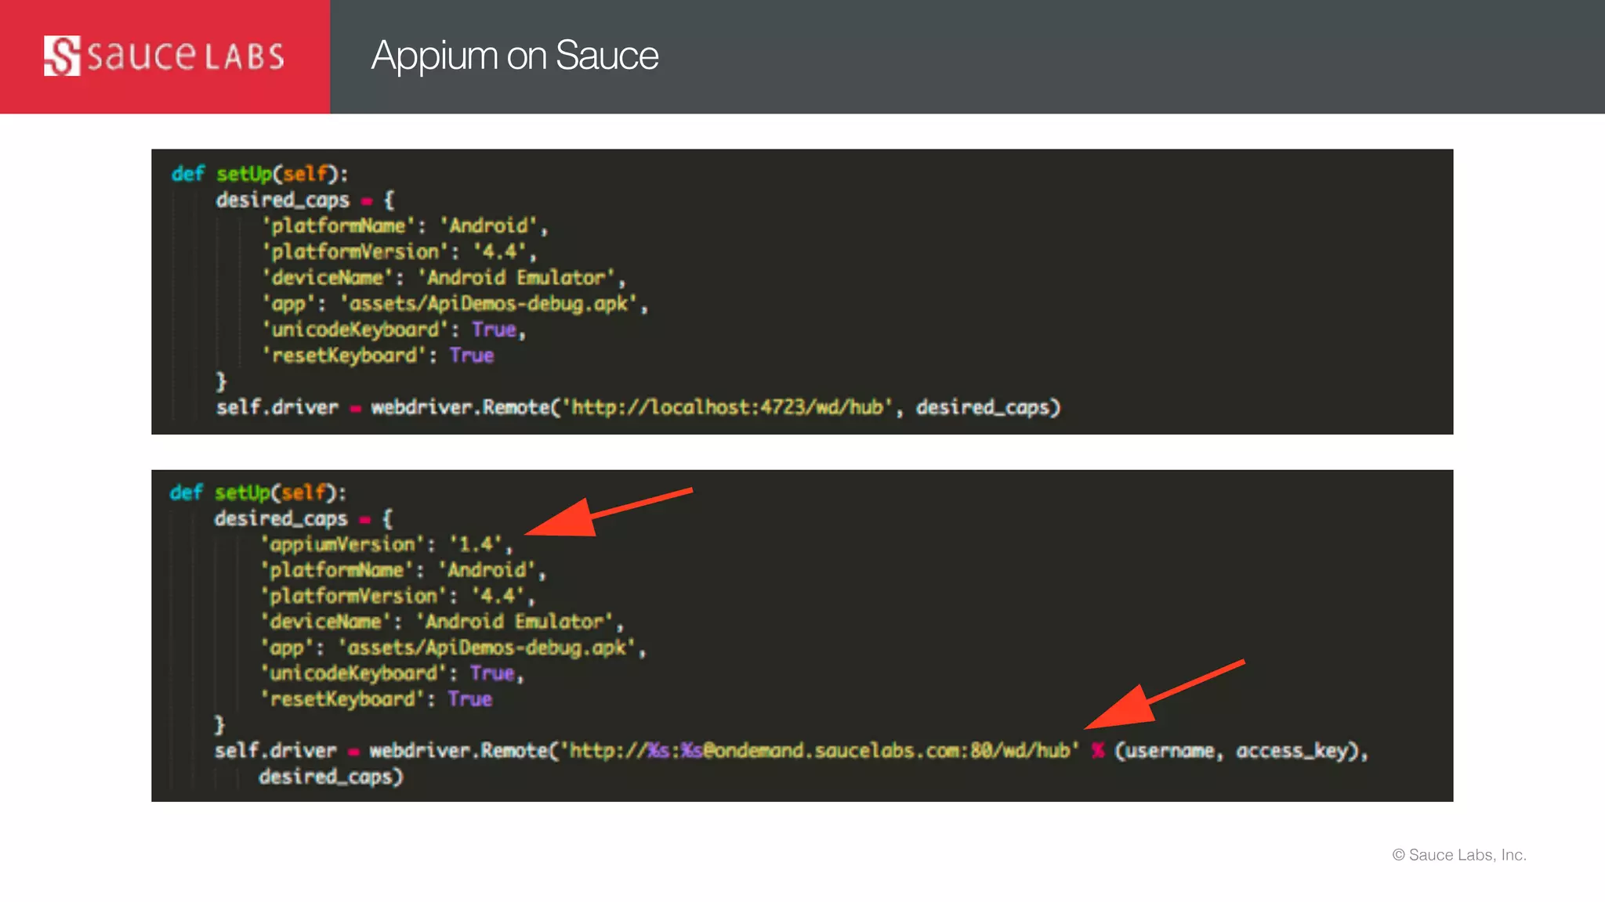Click the ondemand.saucelabs.com URL string
This screenshot has height=902, width=1605.
click(821, 751)
